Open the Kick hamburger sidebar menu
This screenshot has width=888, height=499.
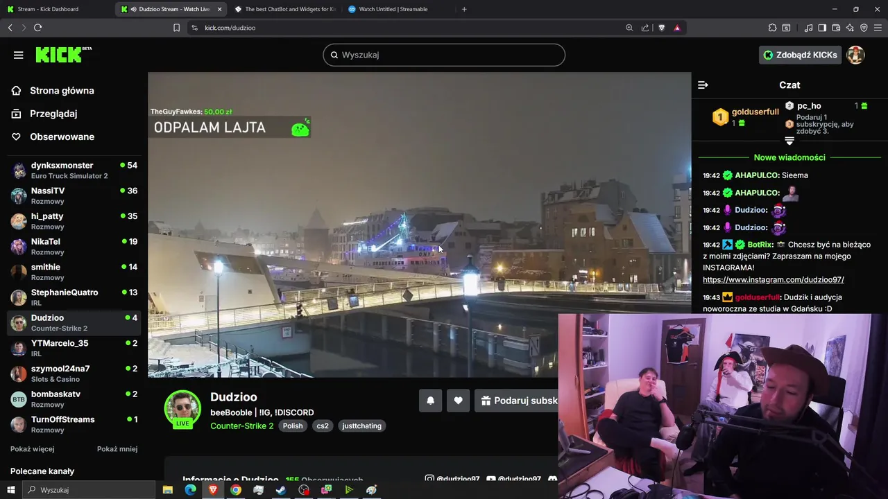point(19,55)
